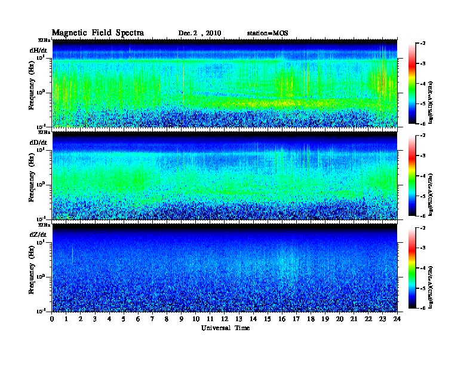Image resolution: width=473 pixels, height=366 pixels.
Task: Click the "station=MOS" label
Action: (x=268, y=33)
